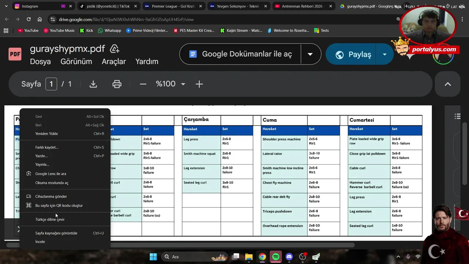The image size is (469, 264).
Task: Open the Prime Video bookmark
Action: (147, 30)
